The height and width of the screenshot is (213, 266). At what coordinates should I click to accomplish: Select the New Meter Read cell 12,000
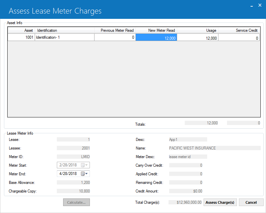156,37
